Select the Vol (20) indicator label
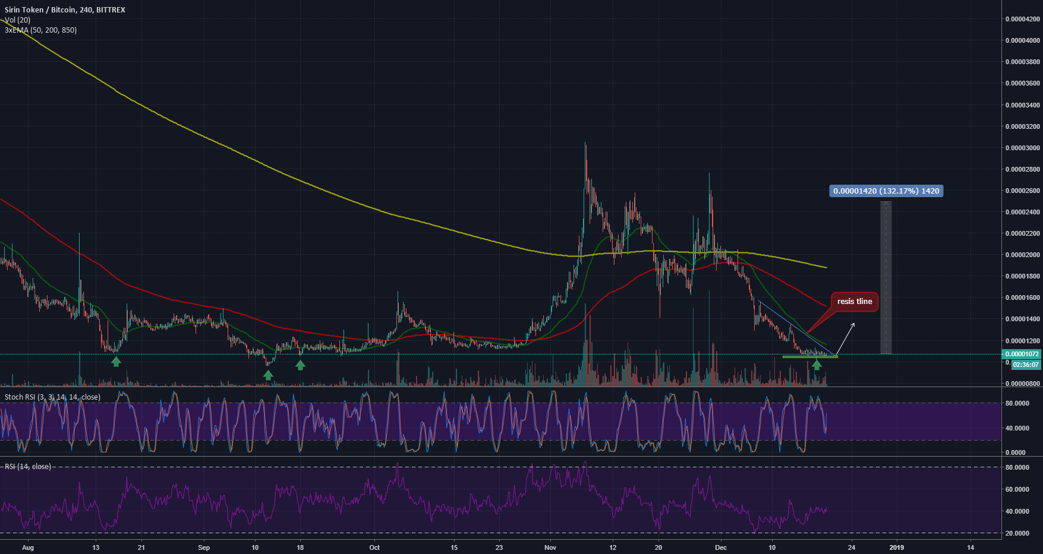This screenshot has width=1043, height=554. pos(17,20)
